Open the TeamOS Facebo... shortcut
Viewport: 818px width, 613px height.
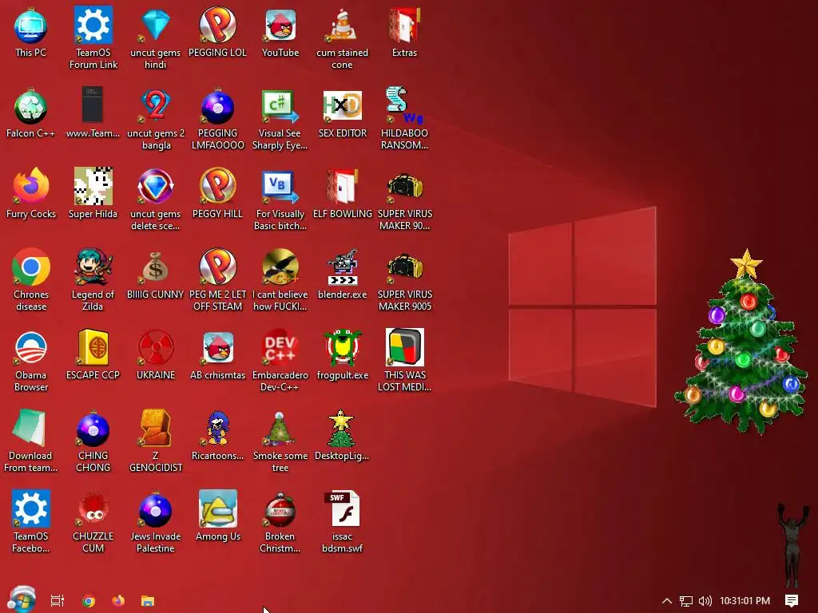(31, 521)
